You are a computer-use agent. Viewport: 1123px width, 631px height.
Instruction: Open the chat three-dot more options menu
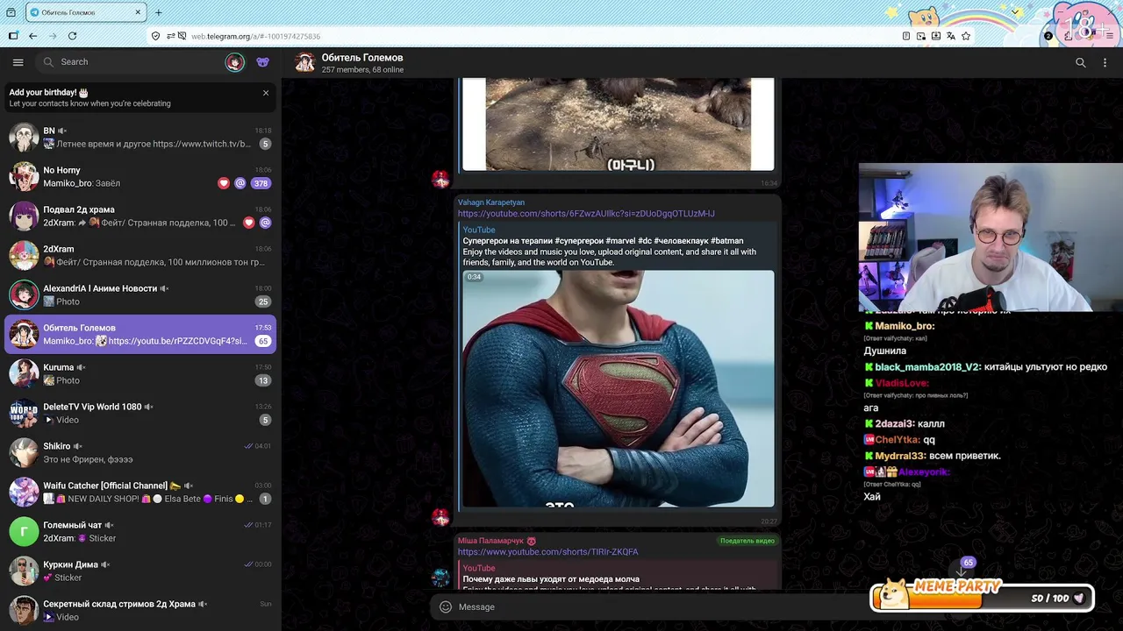pos(1105,62)
